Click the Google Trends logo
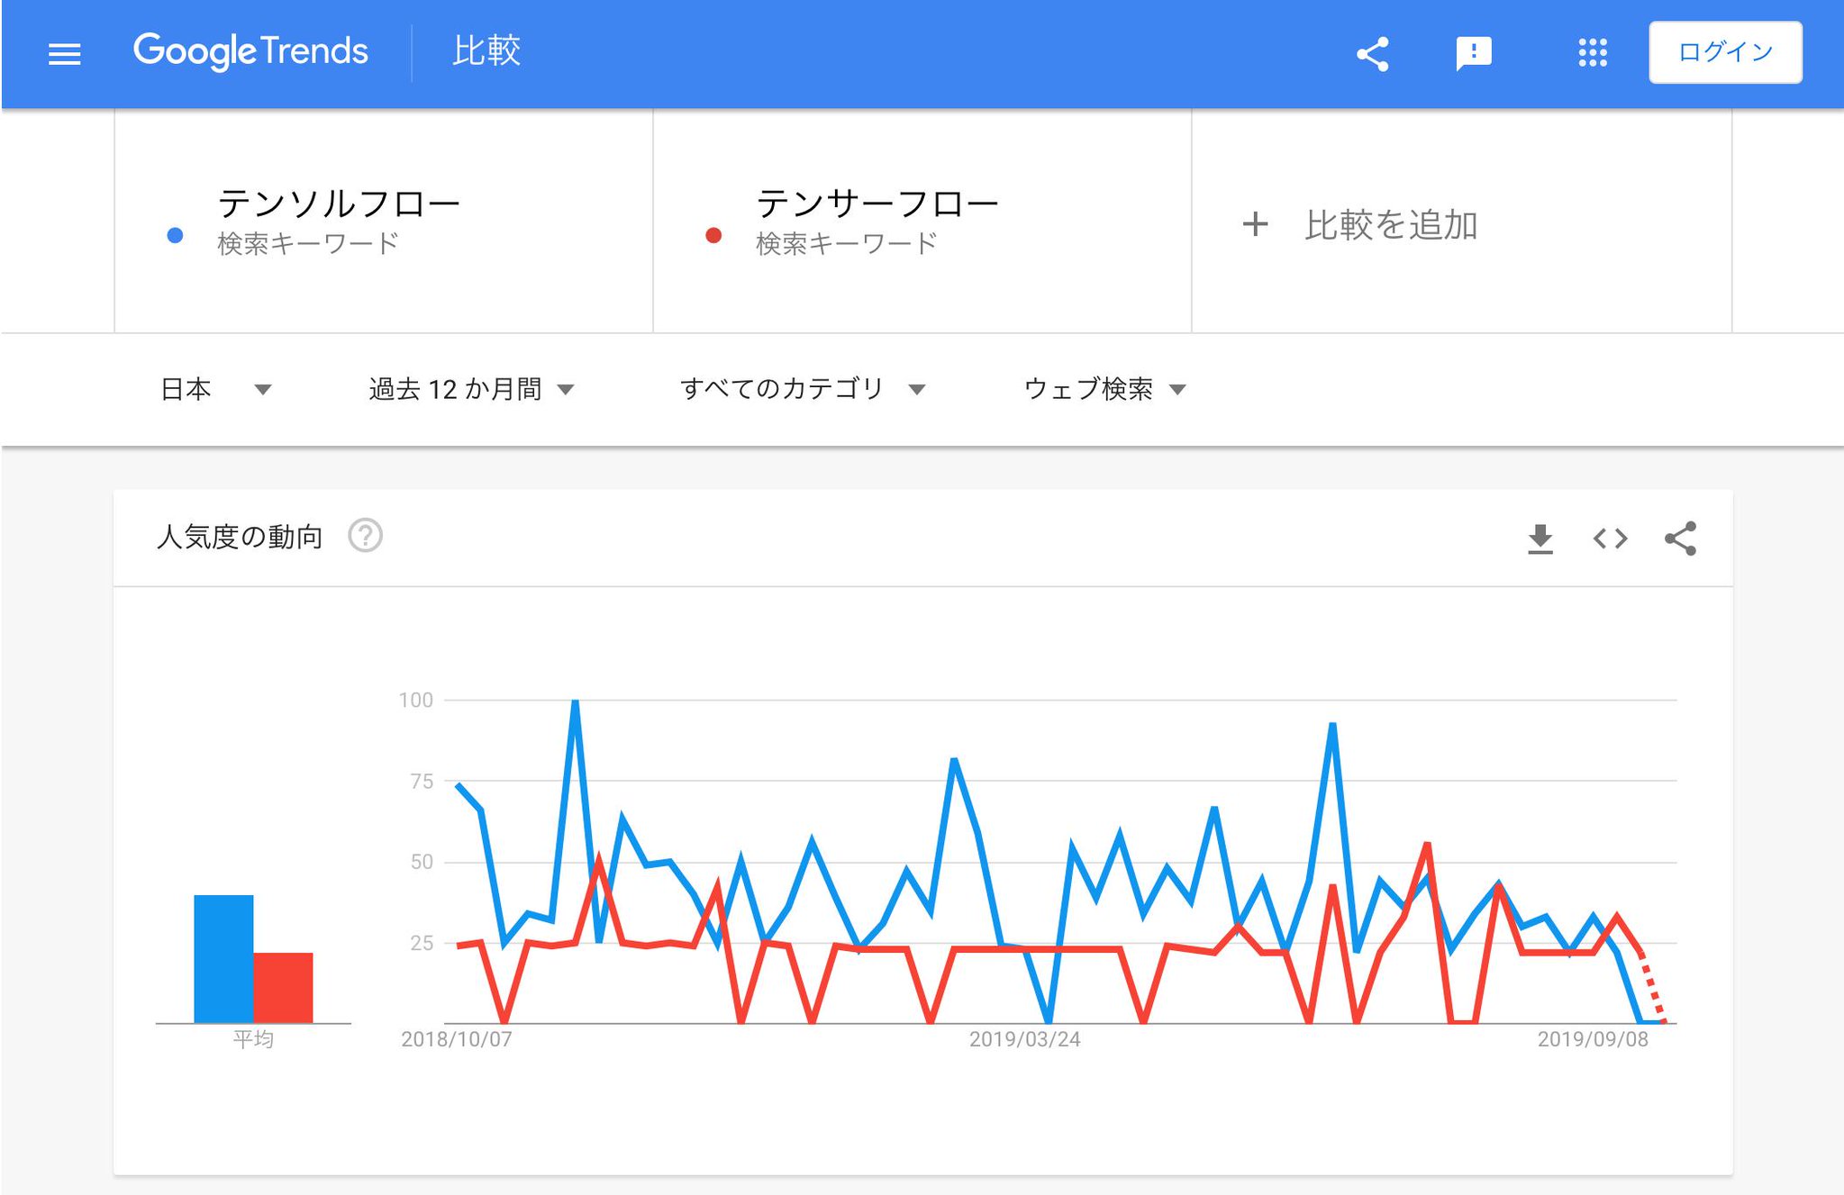 (250, 51)
